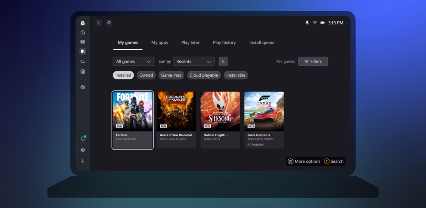Open Cloud gaming from the sidebar
Screen dimensions: 426x208
pyautogui.click(x=83, y=61)
